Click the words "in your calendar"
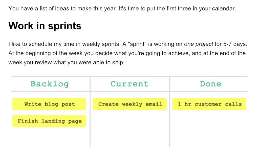This screenshot has width=259, height=152. point(218,9)
